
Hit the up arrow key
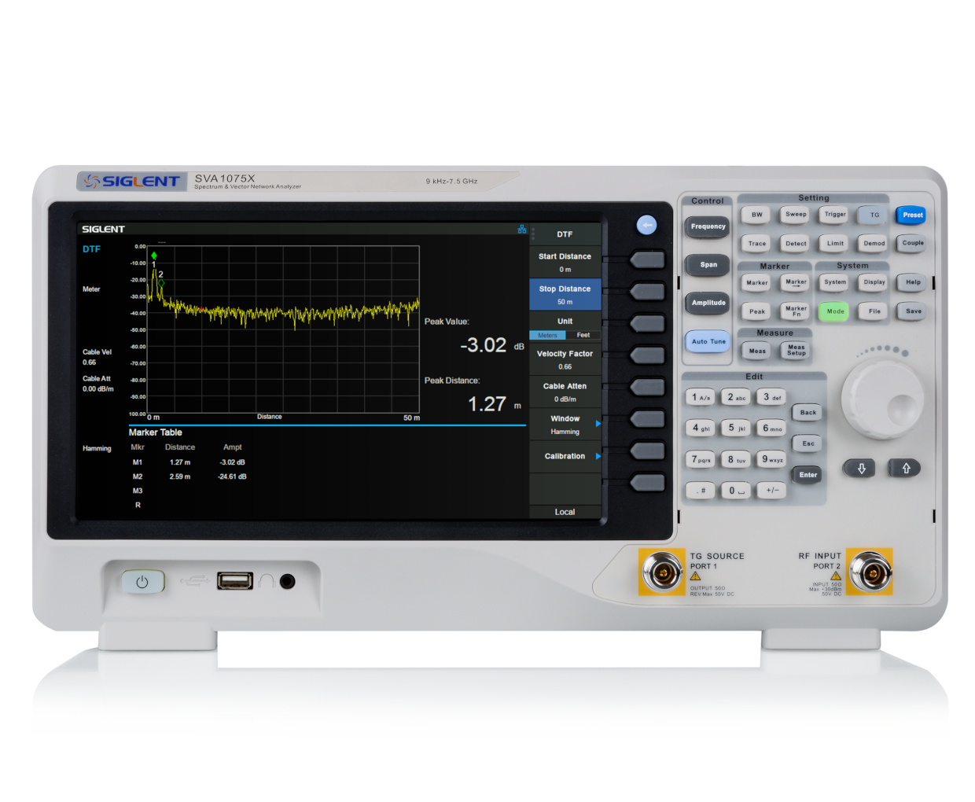pos(906,469)
